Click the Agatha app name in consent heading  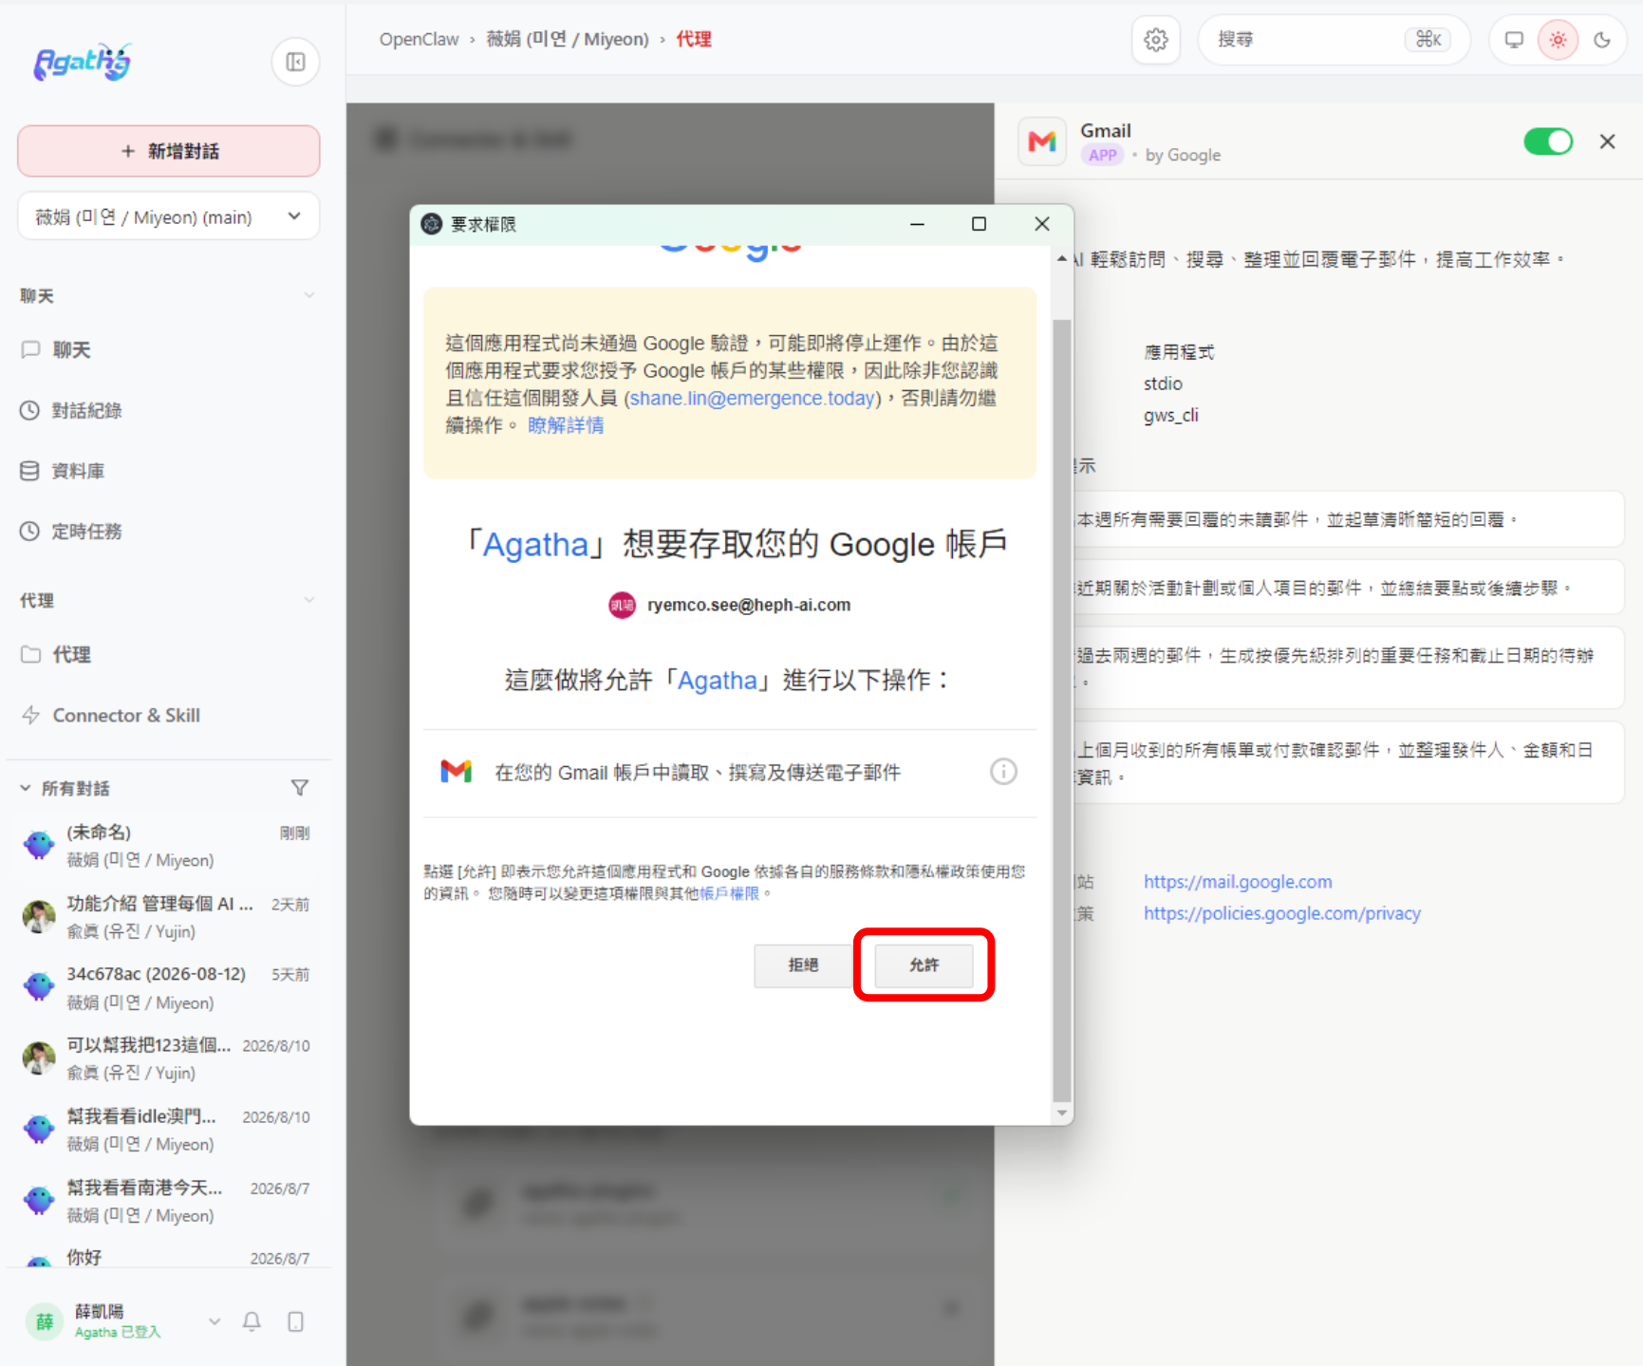coord(535,544)
